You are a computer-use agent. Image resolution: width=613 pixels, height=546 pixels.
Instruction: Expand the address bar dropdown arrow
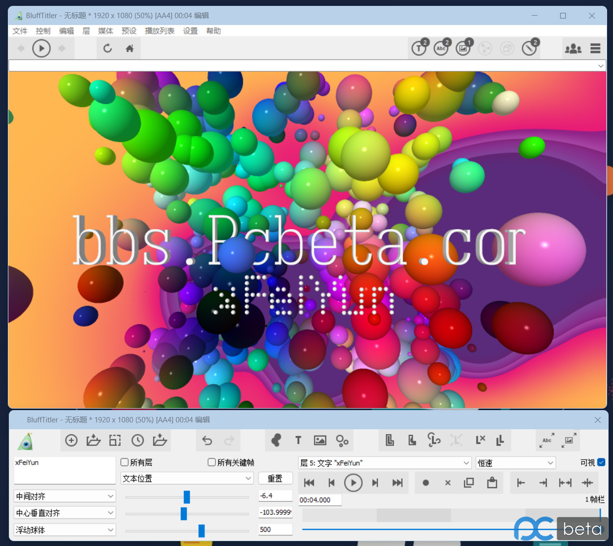tap(601, 66)
